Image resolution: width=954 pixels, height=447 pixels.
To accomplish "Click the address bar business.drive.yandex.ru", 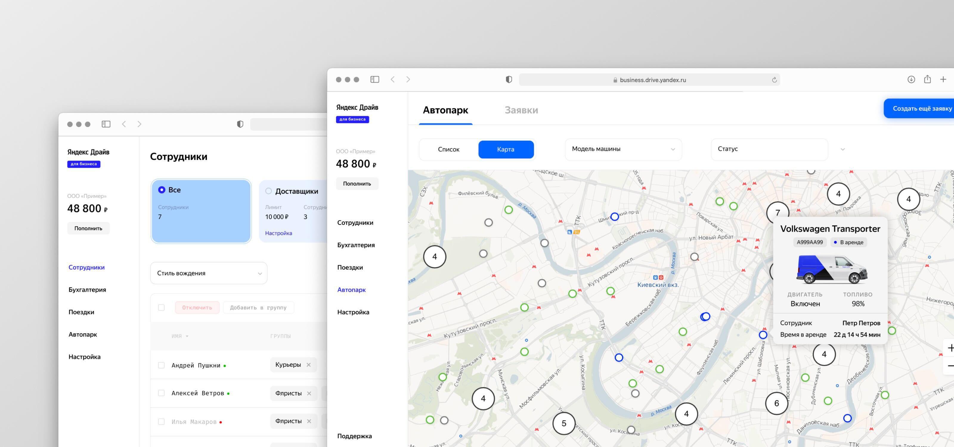I will coord(649,80).
